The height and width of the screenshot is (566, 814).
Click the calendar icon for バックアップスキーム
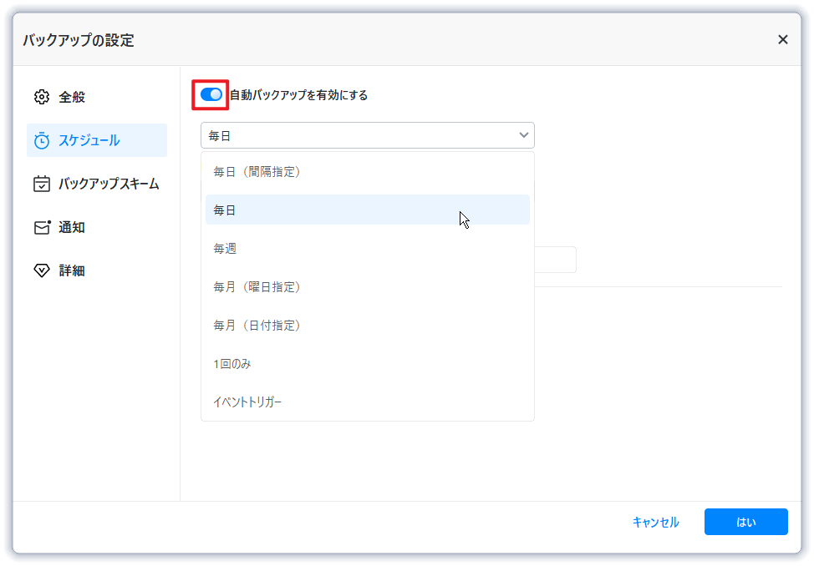[x=41, y=184]
